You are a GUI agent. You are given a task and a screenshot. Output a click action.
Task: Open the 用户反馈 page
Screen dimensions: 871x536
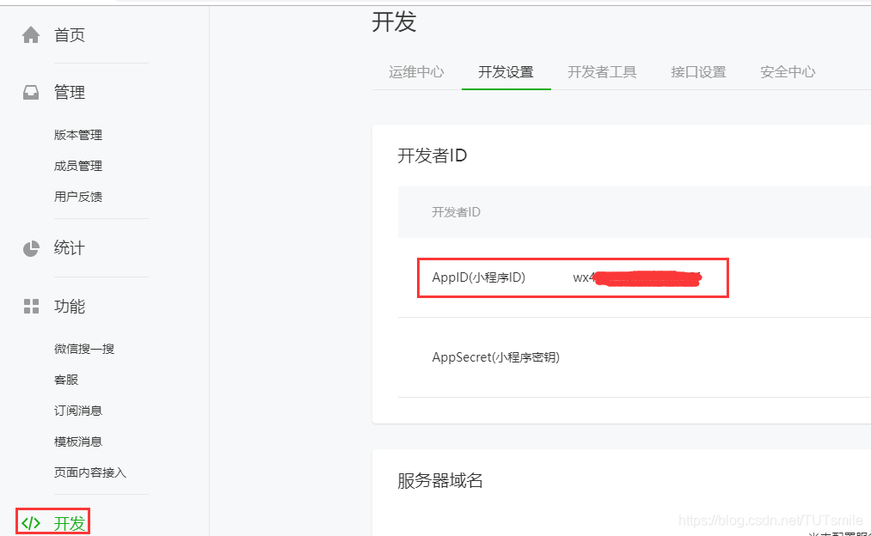point(77,196)
